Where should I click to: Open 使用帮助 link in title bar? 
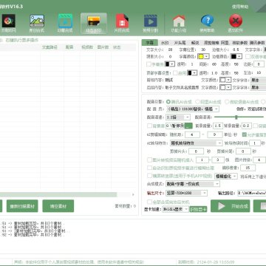pos(240,7)
